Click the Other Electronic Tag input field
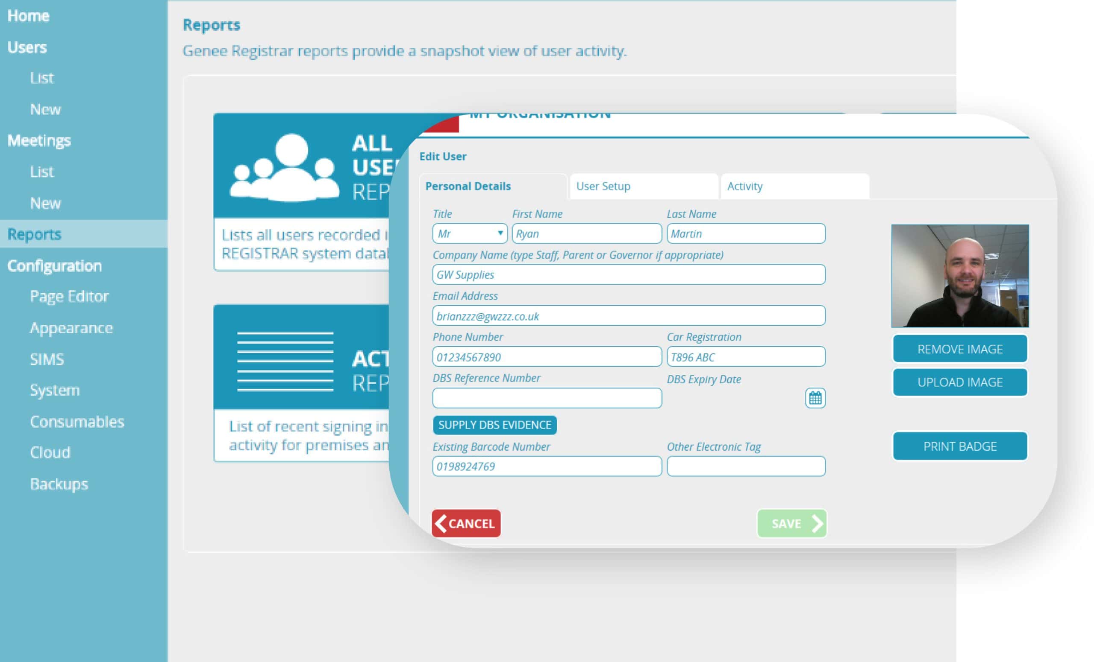This screenshot has width=1094, height=662. click(x=746, y=466)
